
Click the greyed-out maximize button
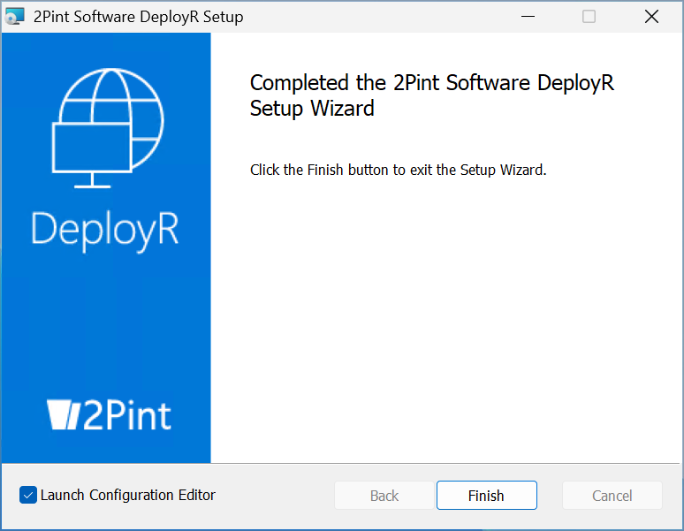(589, 17)
